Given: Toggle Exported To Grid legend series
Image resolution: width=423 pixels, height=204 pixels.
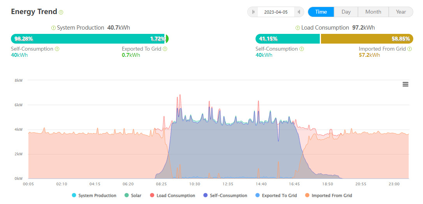Looking at the screenshot, I should point(276,196).
